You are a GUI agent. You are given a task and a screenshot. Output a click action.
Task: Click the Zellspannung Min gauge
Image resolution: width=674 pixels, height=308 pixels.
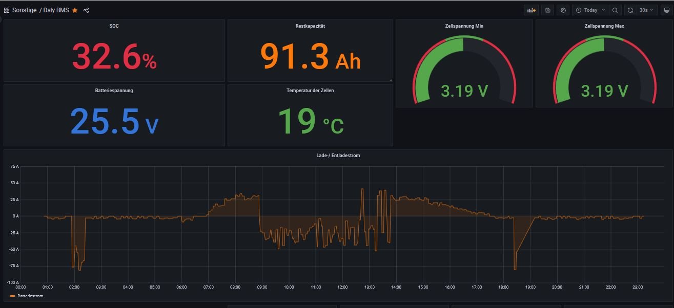pos(464,72)
